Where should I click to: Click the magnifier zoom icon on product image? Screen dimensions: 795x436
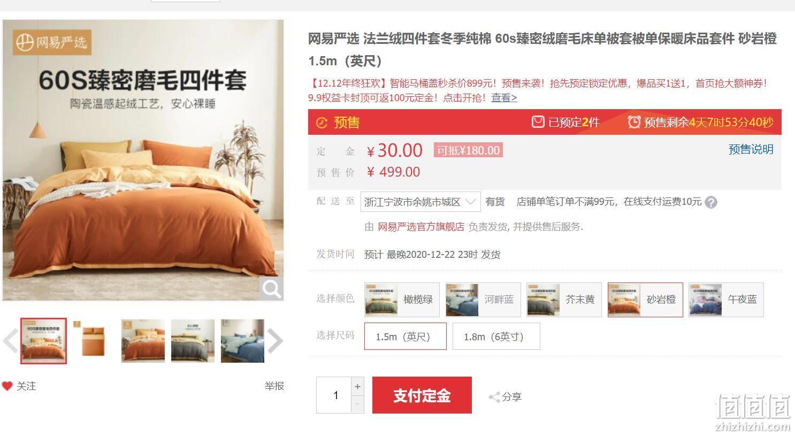(272, 289)
